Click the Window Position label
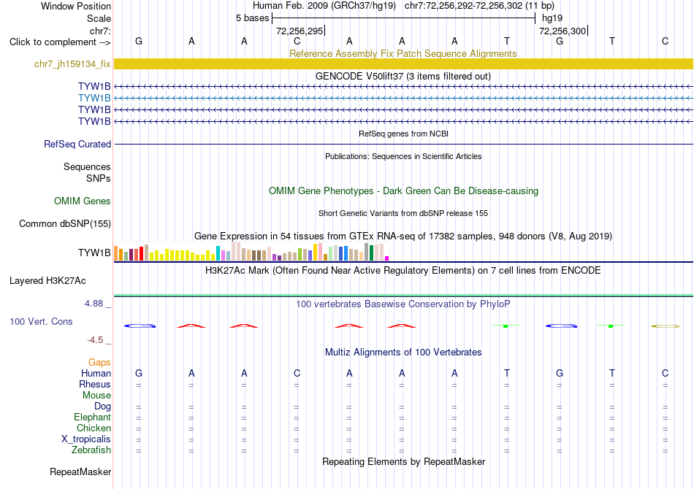694x489 pixels. coord(76,6)
